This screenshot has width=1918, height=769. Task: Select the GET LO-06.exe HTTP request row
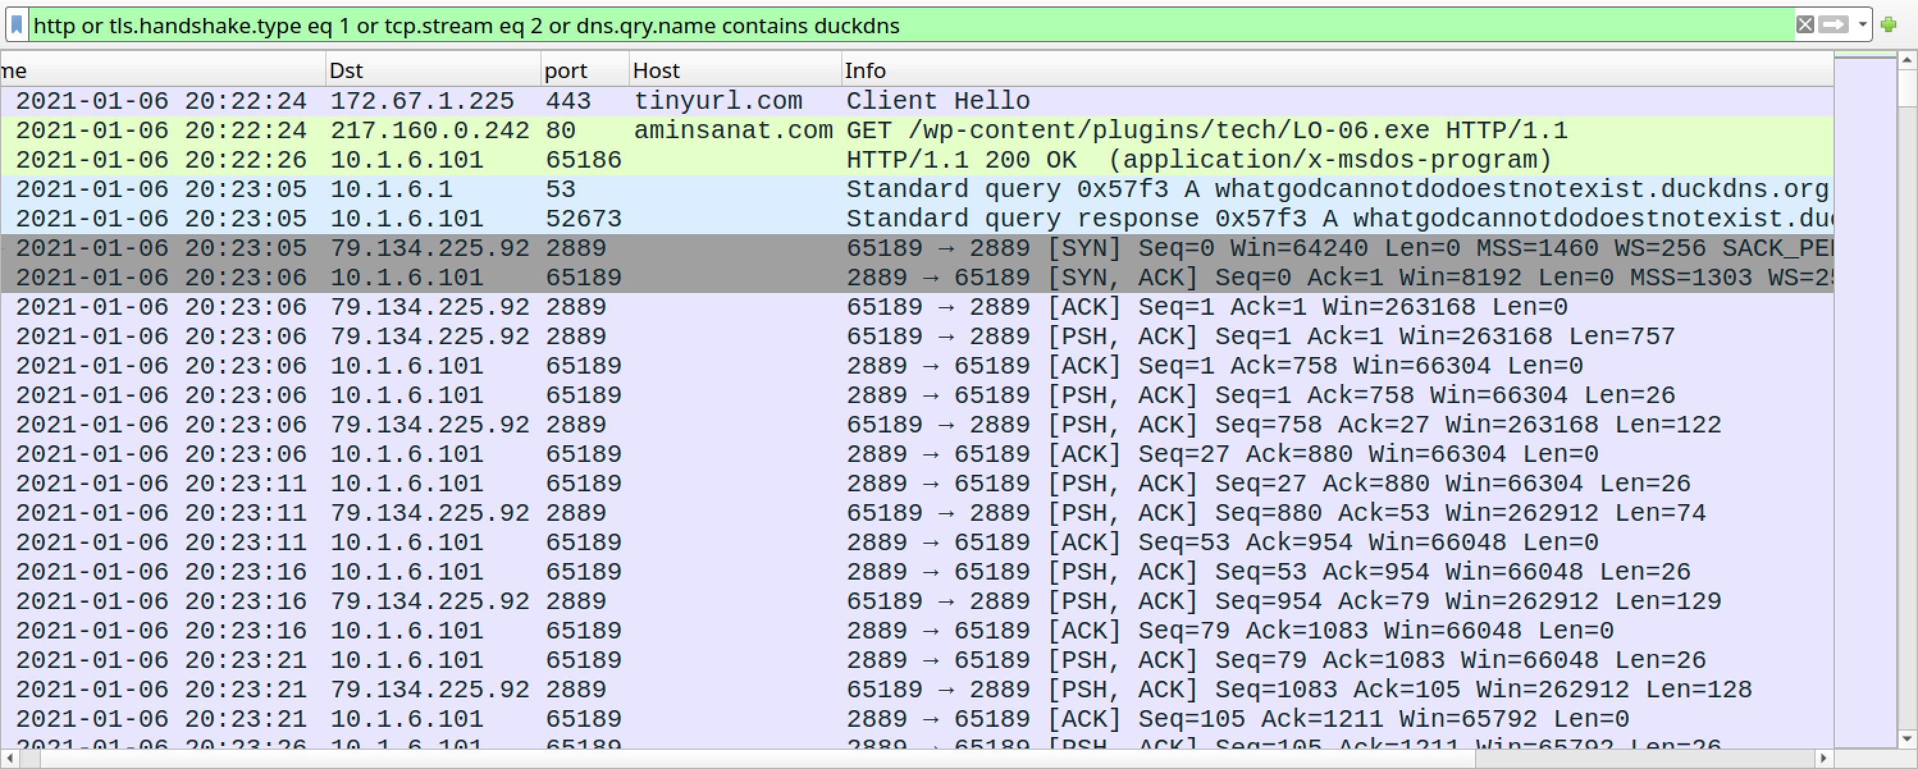[x=917, y=131]
